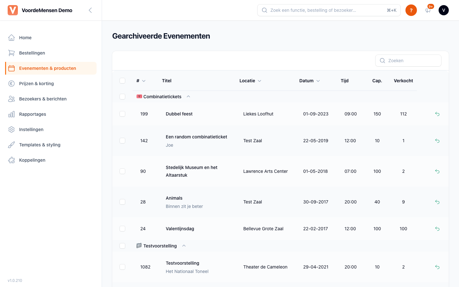Click the Bestellingen cart icon
Viewport: 459px width, 287px height.
[11, 53]
